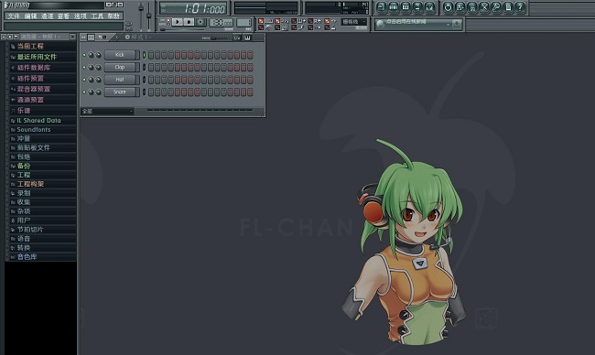Toggle the Hat channel mute LED

84,80
